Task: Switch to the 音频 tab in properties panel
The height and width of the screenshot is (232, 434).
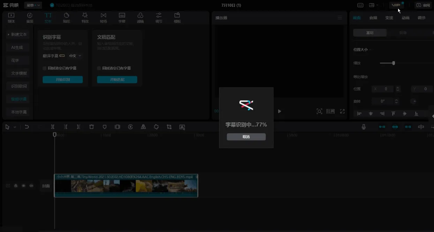Action: click(373, 18)
